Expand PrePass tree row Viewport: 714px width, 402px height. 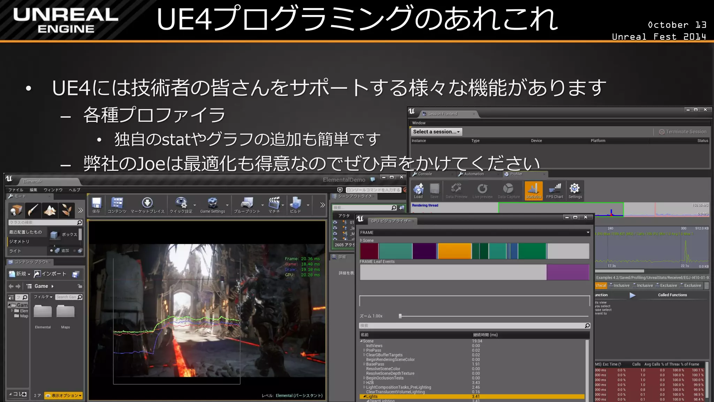(x=365, y=350)
